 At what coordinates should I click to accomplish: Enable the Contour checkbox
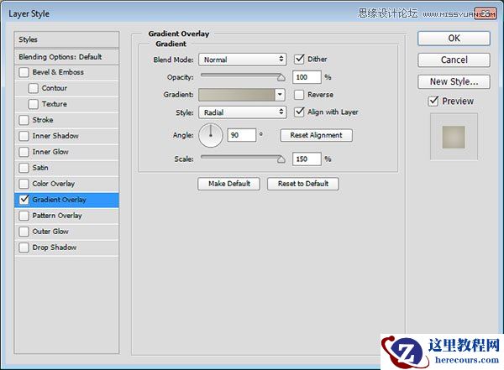pyautogui.click(x=33, y=88)
